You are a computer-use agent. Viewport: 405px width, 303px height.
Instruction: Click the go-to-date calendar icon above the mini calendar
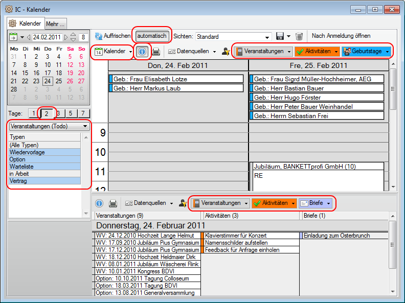(x=13, y=37)
